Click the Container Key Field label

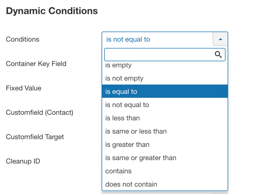point(36,64)
